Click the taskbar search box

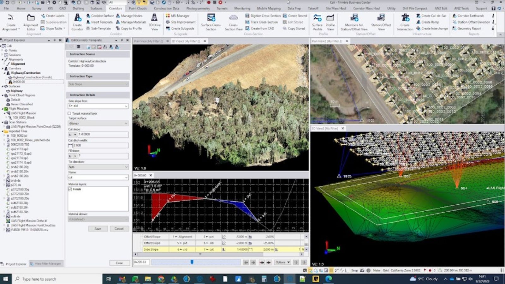pyautogui.click(x=57, y=279)
